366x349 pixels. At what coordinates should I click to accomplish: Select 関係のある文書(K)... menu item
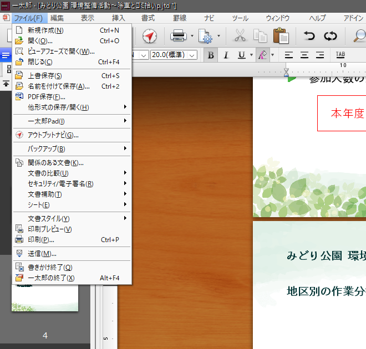[72, 163]
